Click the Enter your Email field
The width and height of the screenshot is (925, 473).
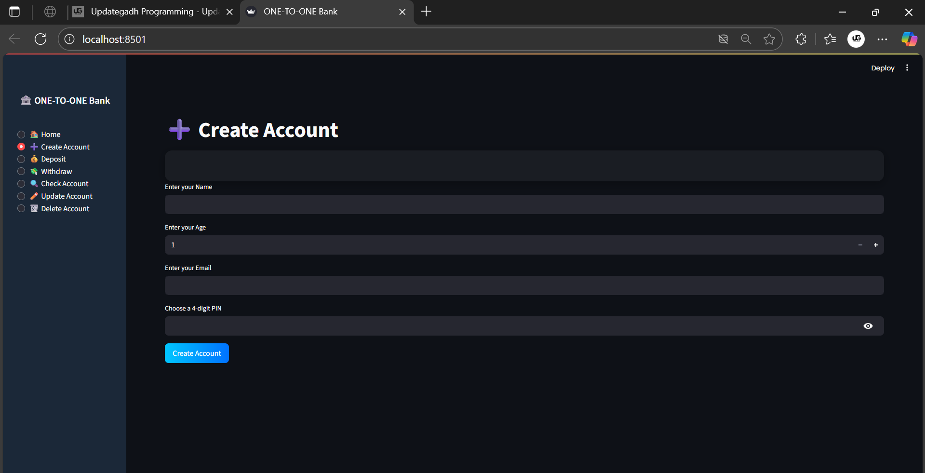coord(524,285)
